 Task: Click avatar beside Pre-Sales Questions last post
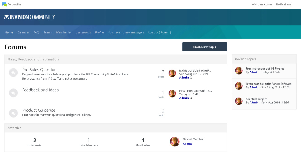172,73
